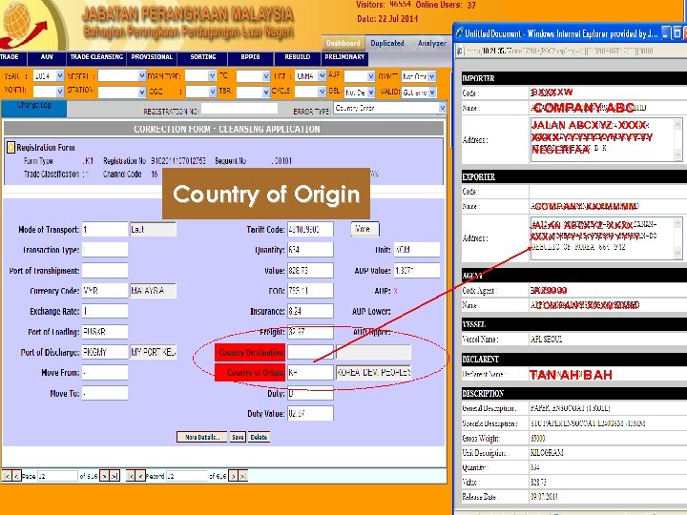Viewport: 687px width, 515px height.
Task: Open the AUV menu
Action: 47,58
